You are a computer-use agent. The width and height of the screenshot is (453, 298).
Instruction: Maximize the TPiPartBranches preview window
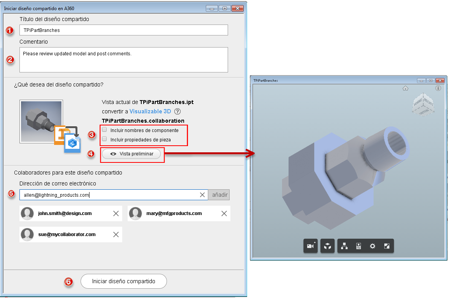430,80
